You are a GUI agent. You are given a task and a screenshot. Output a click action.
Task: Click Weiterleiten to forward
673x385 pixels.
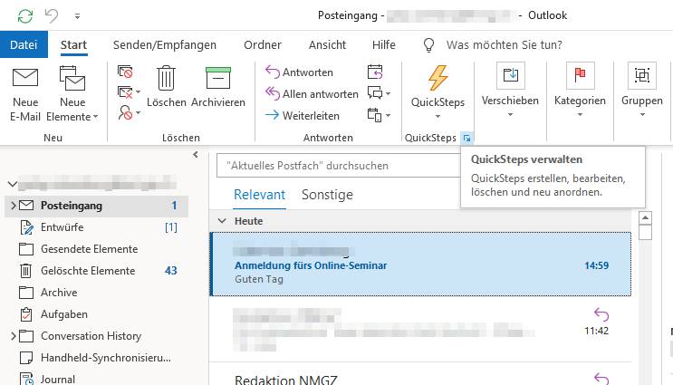click(x=303, y=115)
